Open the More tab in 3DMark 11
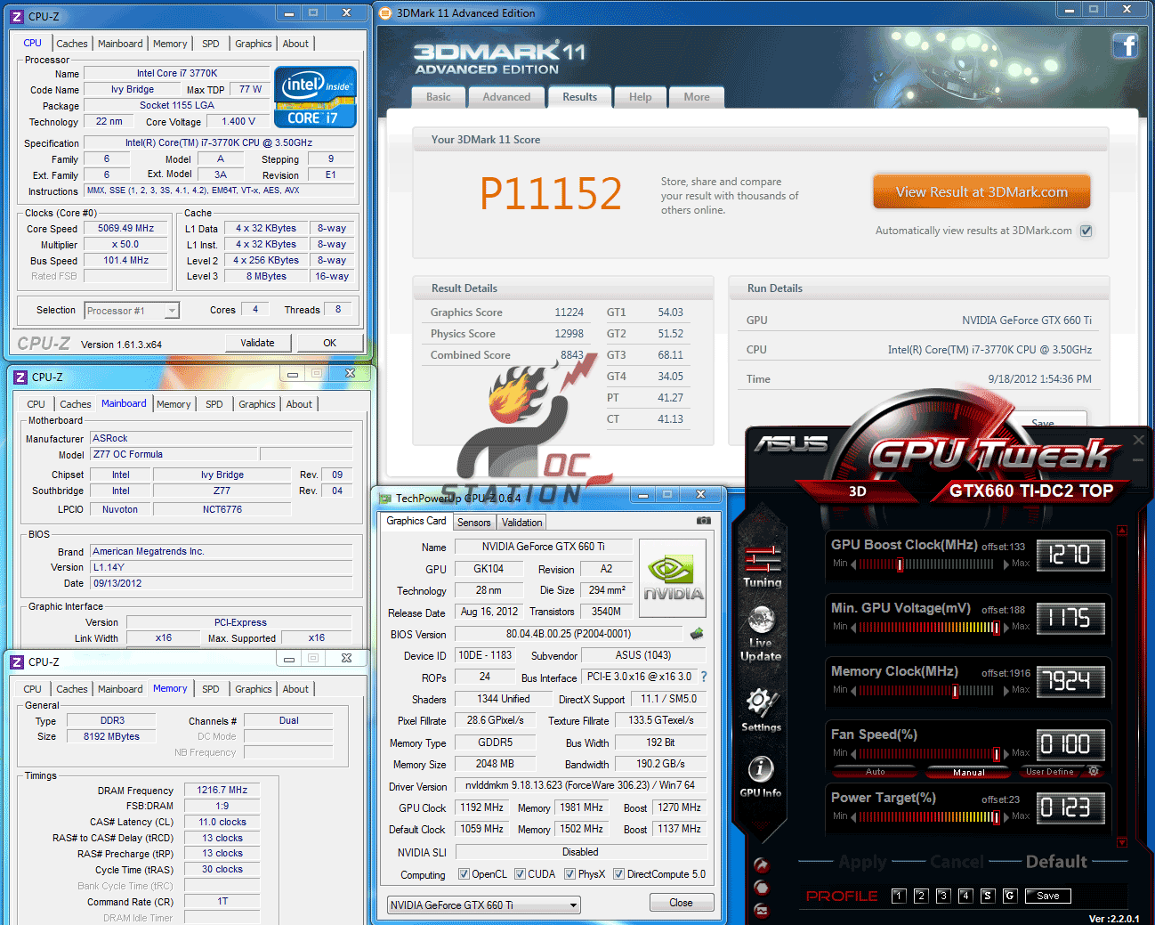 coord(697,97)
